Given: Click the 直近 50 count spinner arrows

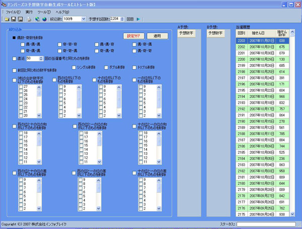Looking at the screenshot, I should point(41,59).
